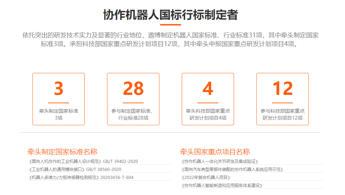The image size is (345, 195).
Task: Select the 参与科技部国家重点研发计划项目12项 card label
Action: pyautogui.click(x=283, y=114)
